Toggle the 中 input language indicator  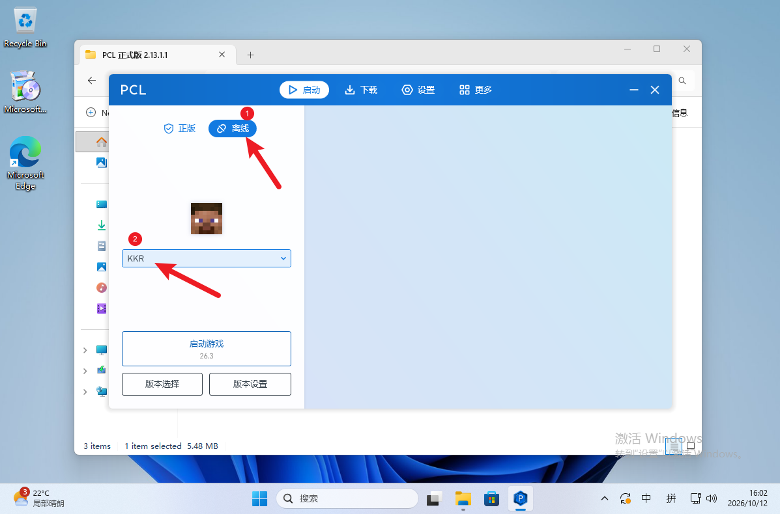click(646, 498)
